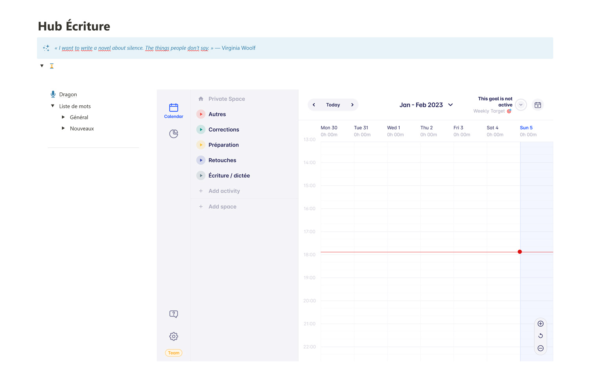The width and height of the screenshot is (590, 373).
Task: Open the settings gear icon
Action: [x=173, y=336]
